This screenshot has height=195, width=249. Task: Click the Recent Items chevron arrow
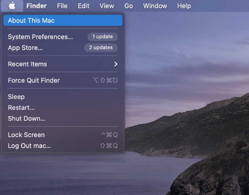[x=116, y=64]
